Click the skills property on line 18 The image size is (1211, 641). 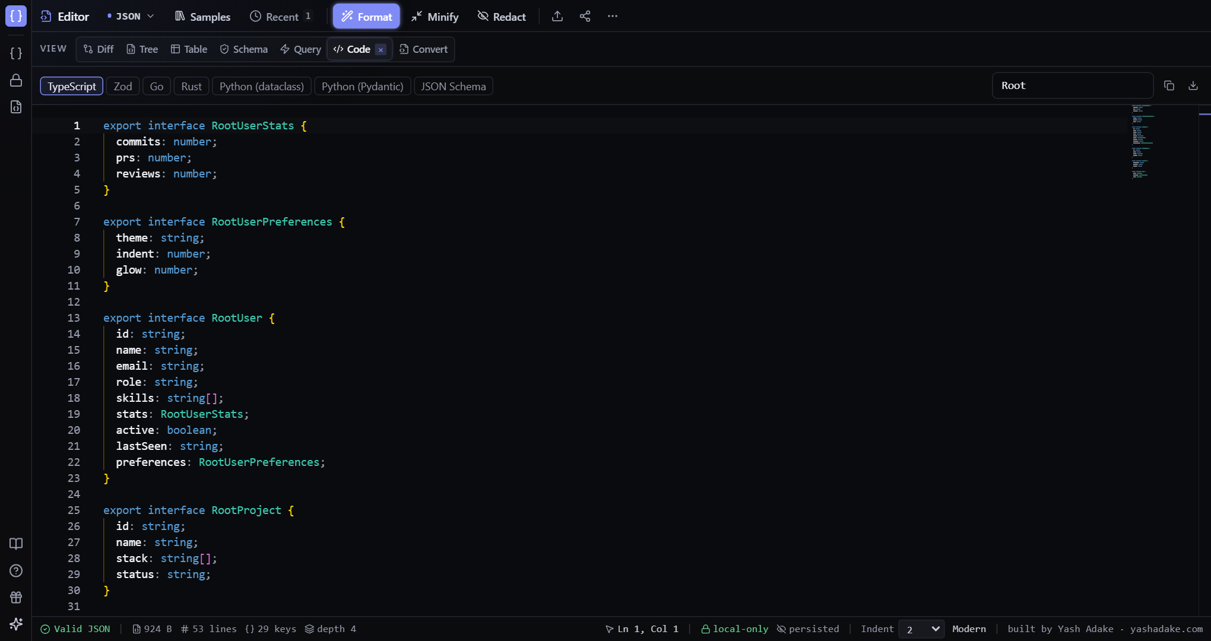click(135, 398)
